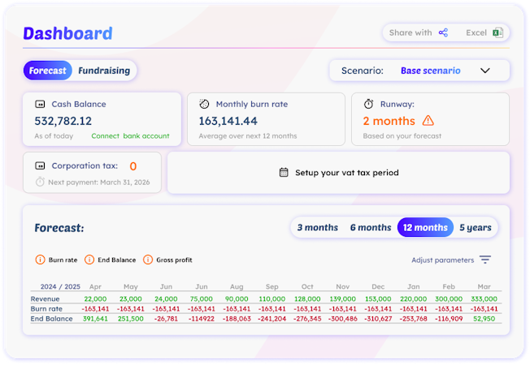Screen dimensions: 530x365
Task: Click the revenue cell 24,000
Action: point(166,298)
